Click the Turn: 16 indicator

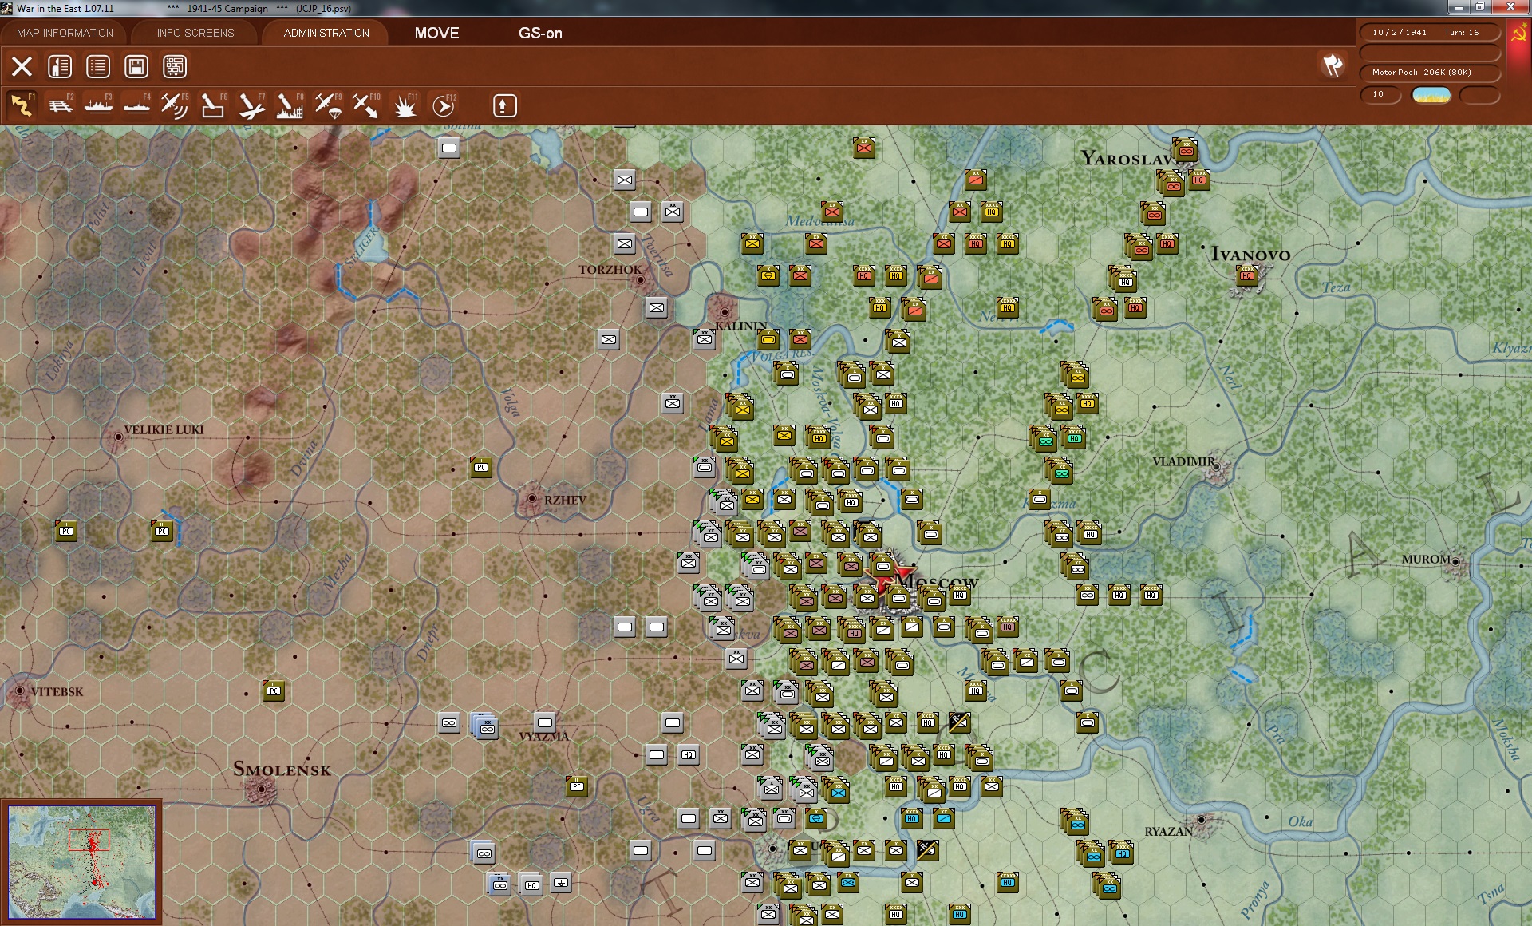click(1461, 33)
